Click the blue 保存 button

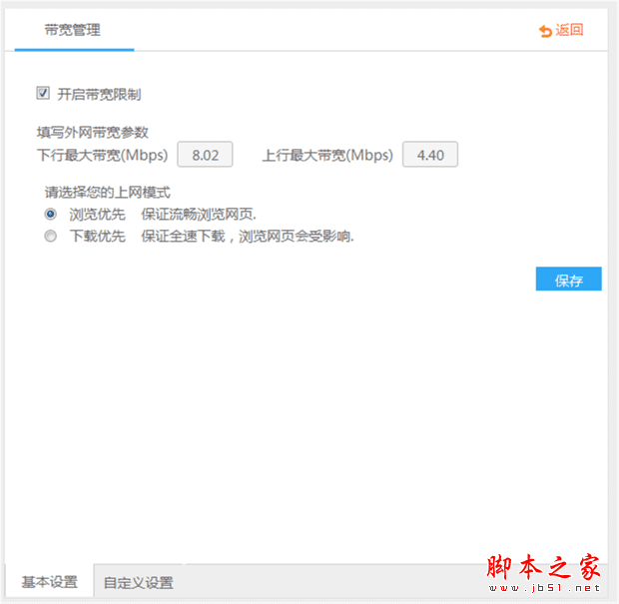[568, 279]
